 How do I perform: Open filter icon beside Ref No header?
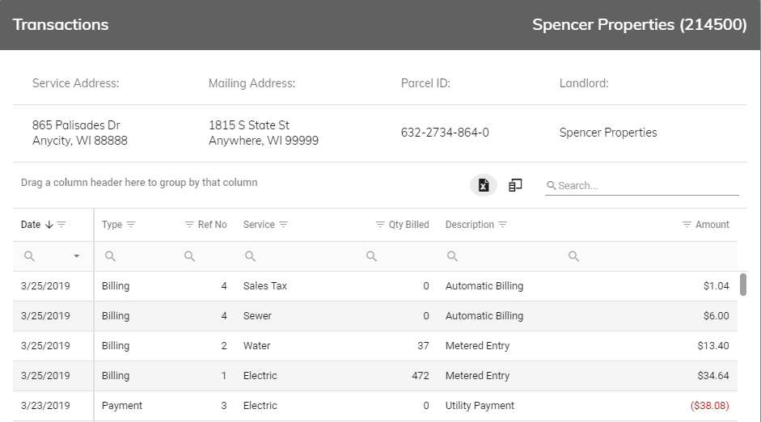(190, 225)
